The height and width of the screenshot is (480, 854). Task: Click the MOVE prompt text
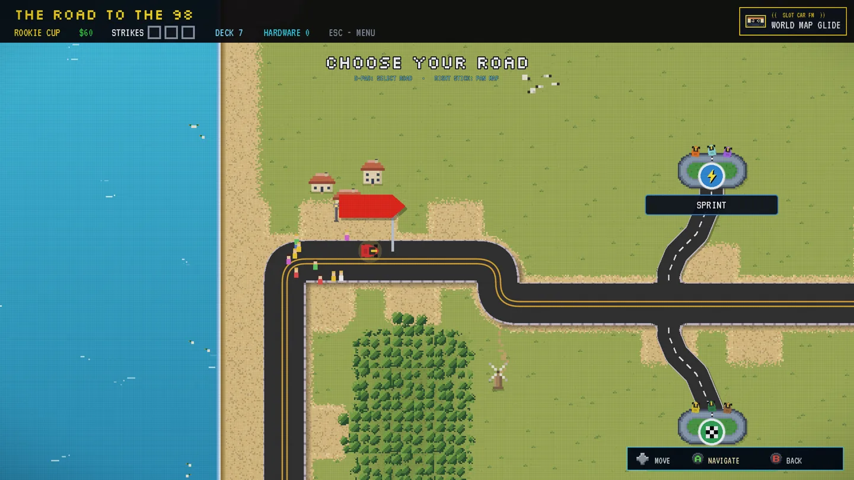[662, 460]
